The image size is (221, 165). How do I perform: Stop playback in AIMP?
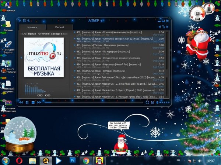[x=33, y=102]
